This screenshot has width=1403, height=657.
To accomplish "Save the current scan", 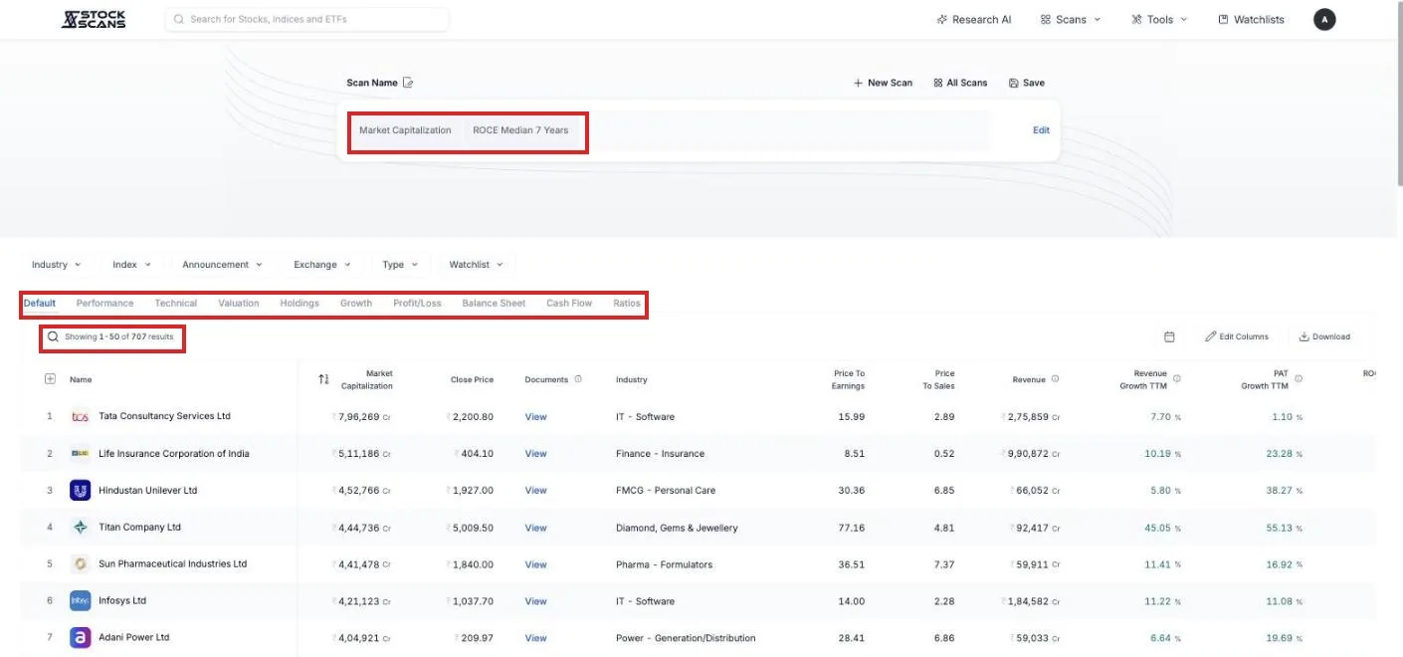I will pos(1027,83).
